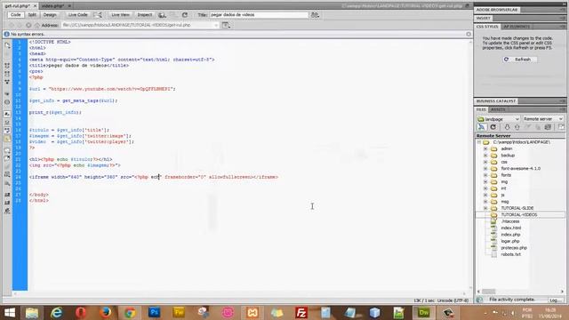Click the Expand Files panel icon

(561, 127)
